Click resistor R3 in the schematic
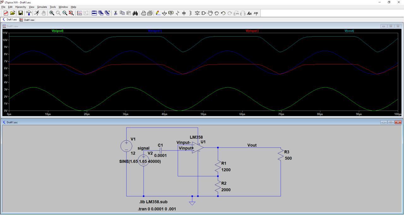This screenshot has width=404, height=215. (x=281, y=155)
